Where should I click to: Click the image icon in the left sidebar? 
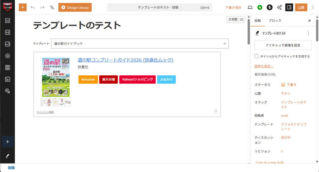[7, 44]
